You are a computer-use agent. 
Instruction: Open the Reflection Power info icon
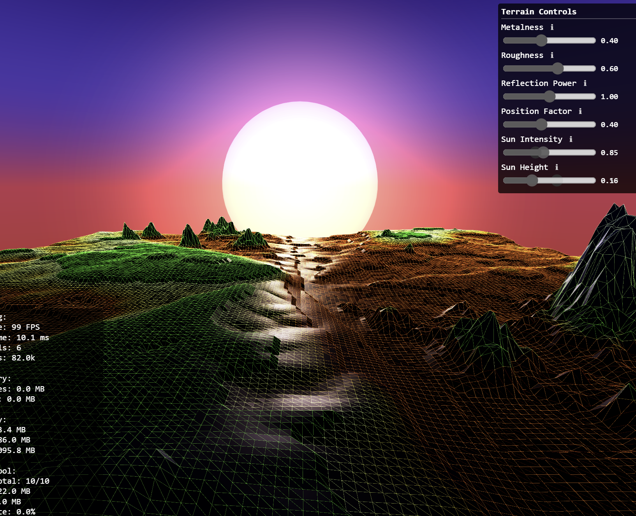click(x=585, y=83)
